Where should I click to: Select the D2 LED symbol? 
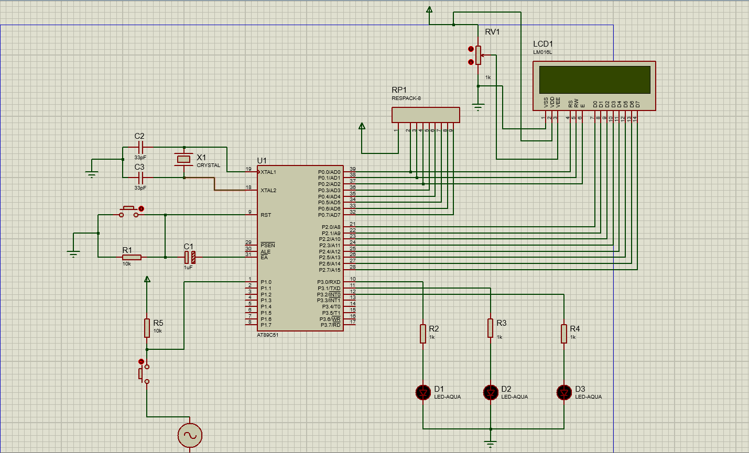(491, 392)
